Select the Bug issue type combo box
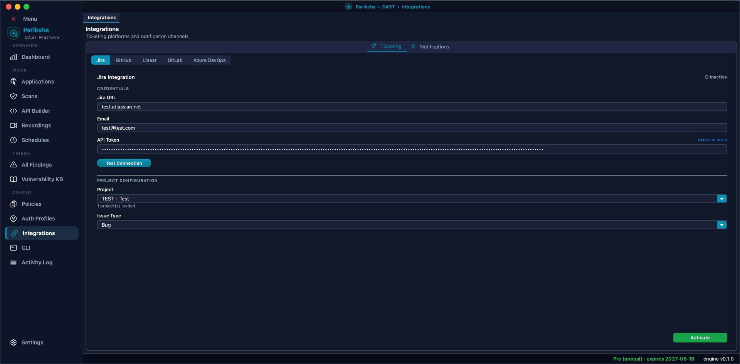 (412, 225)
